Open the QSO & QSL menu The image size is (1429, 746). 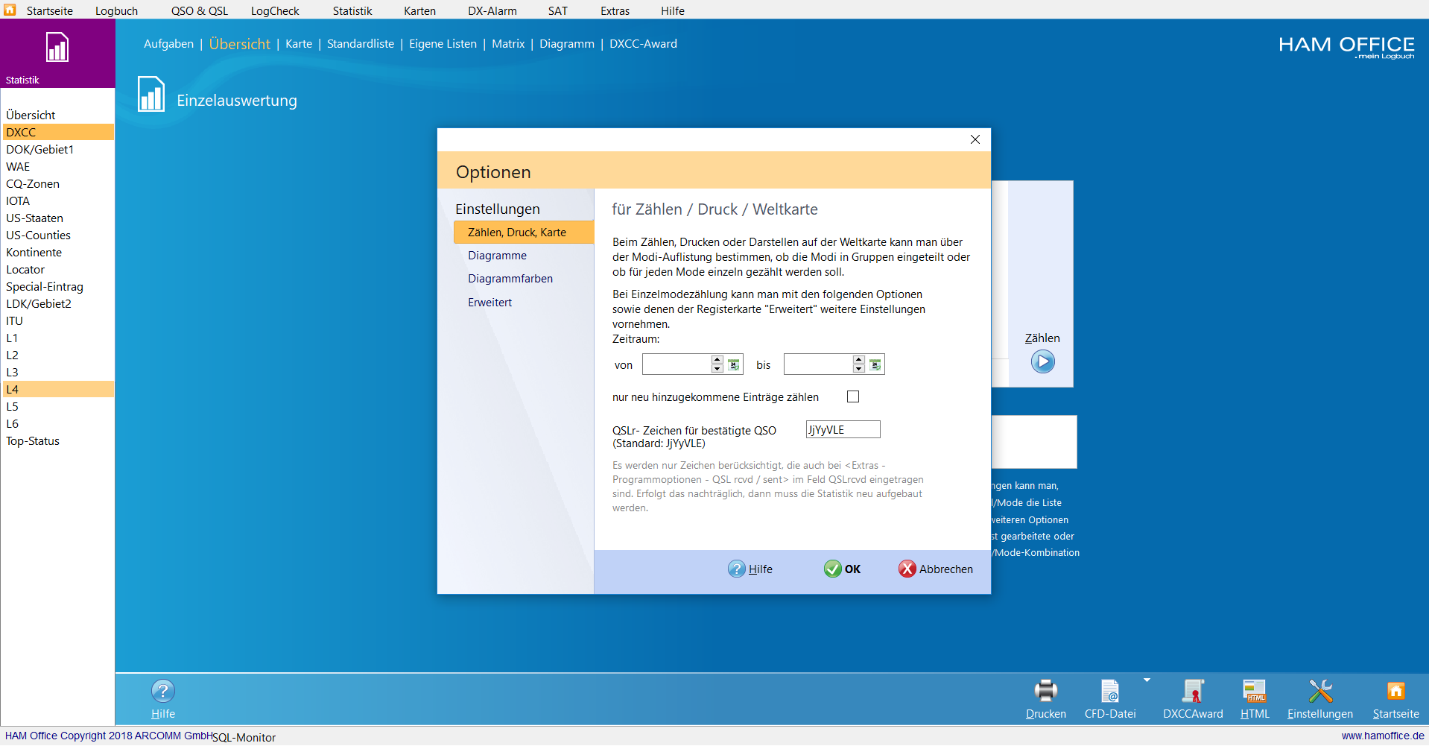coord(200,10)
